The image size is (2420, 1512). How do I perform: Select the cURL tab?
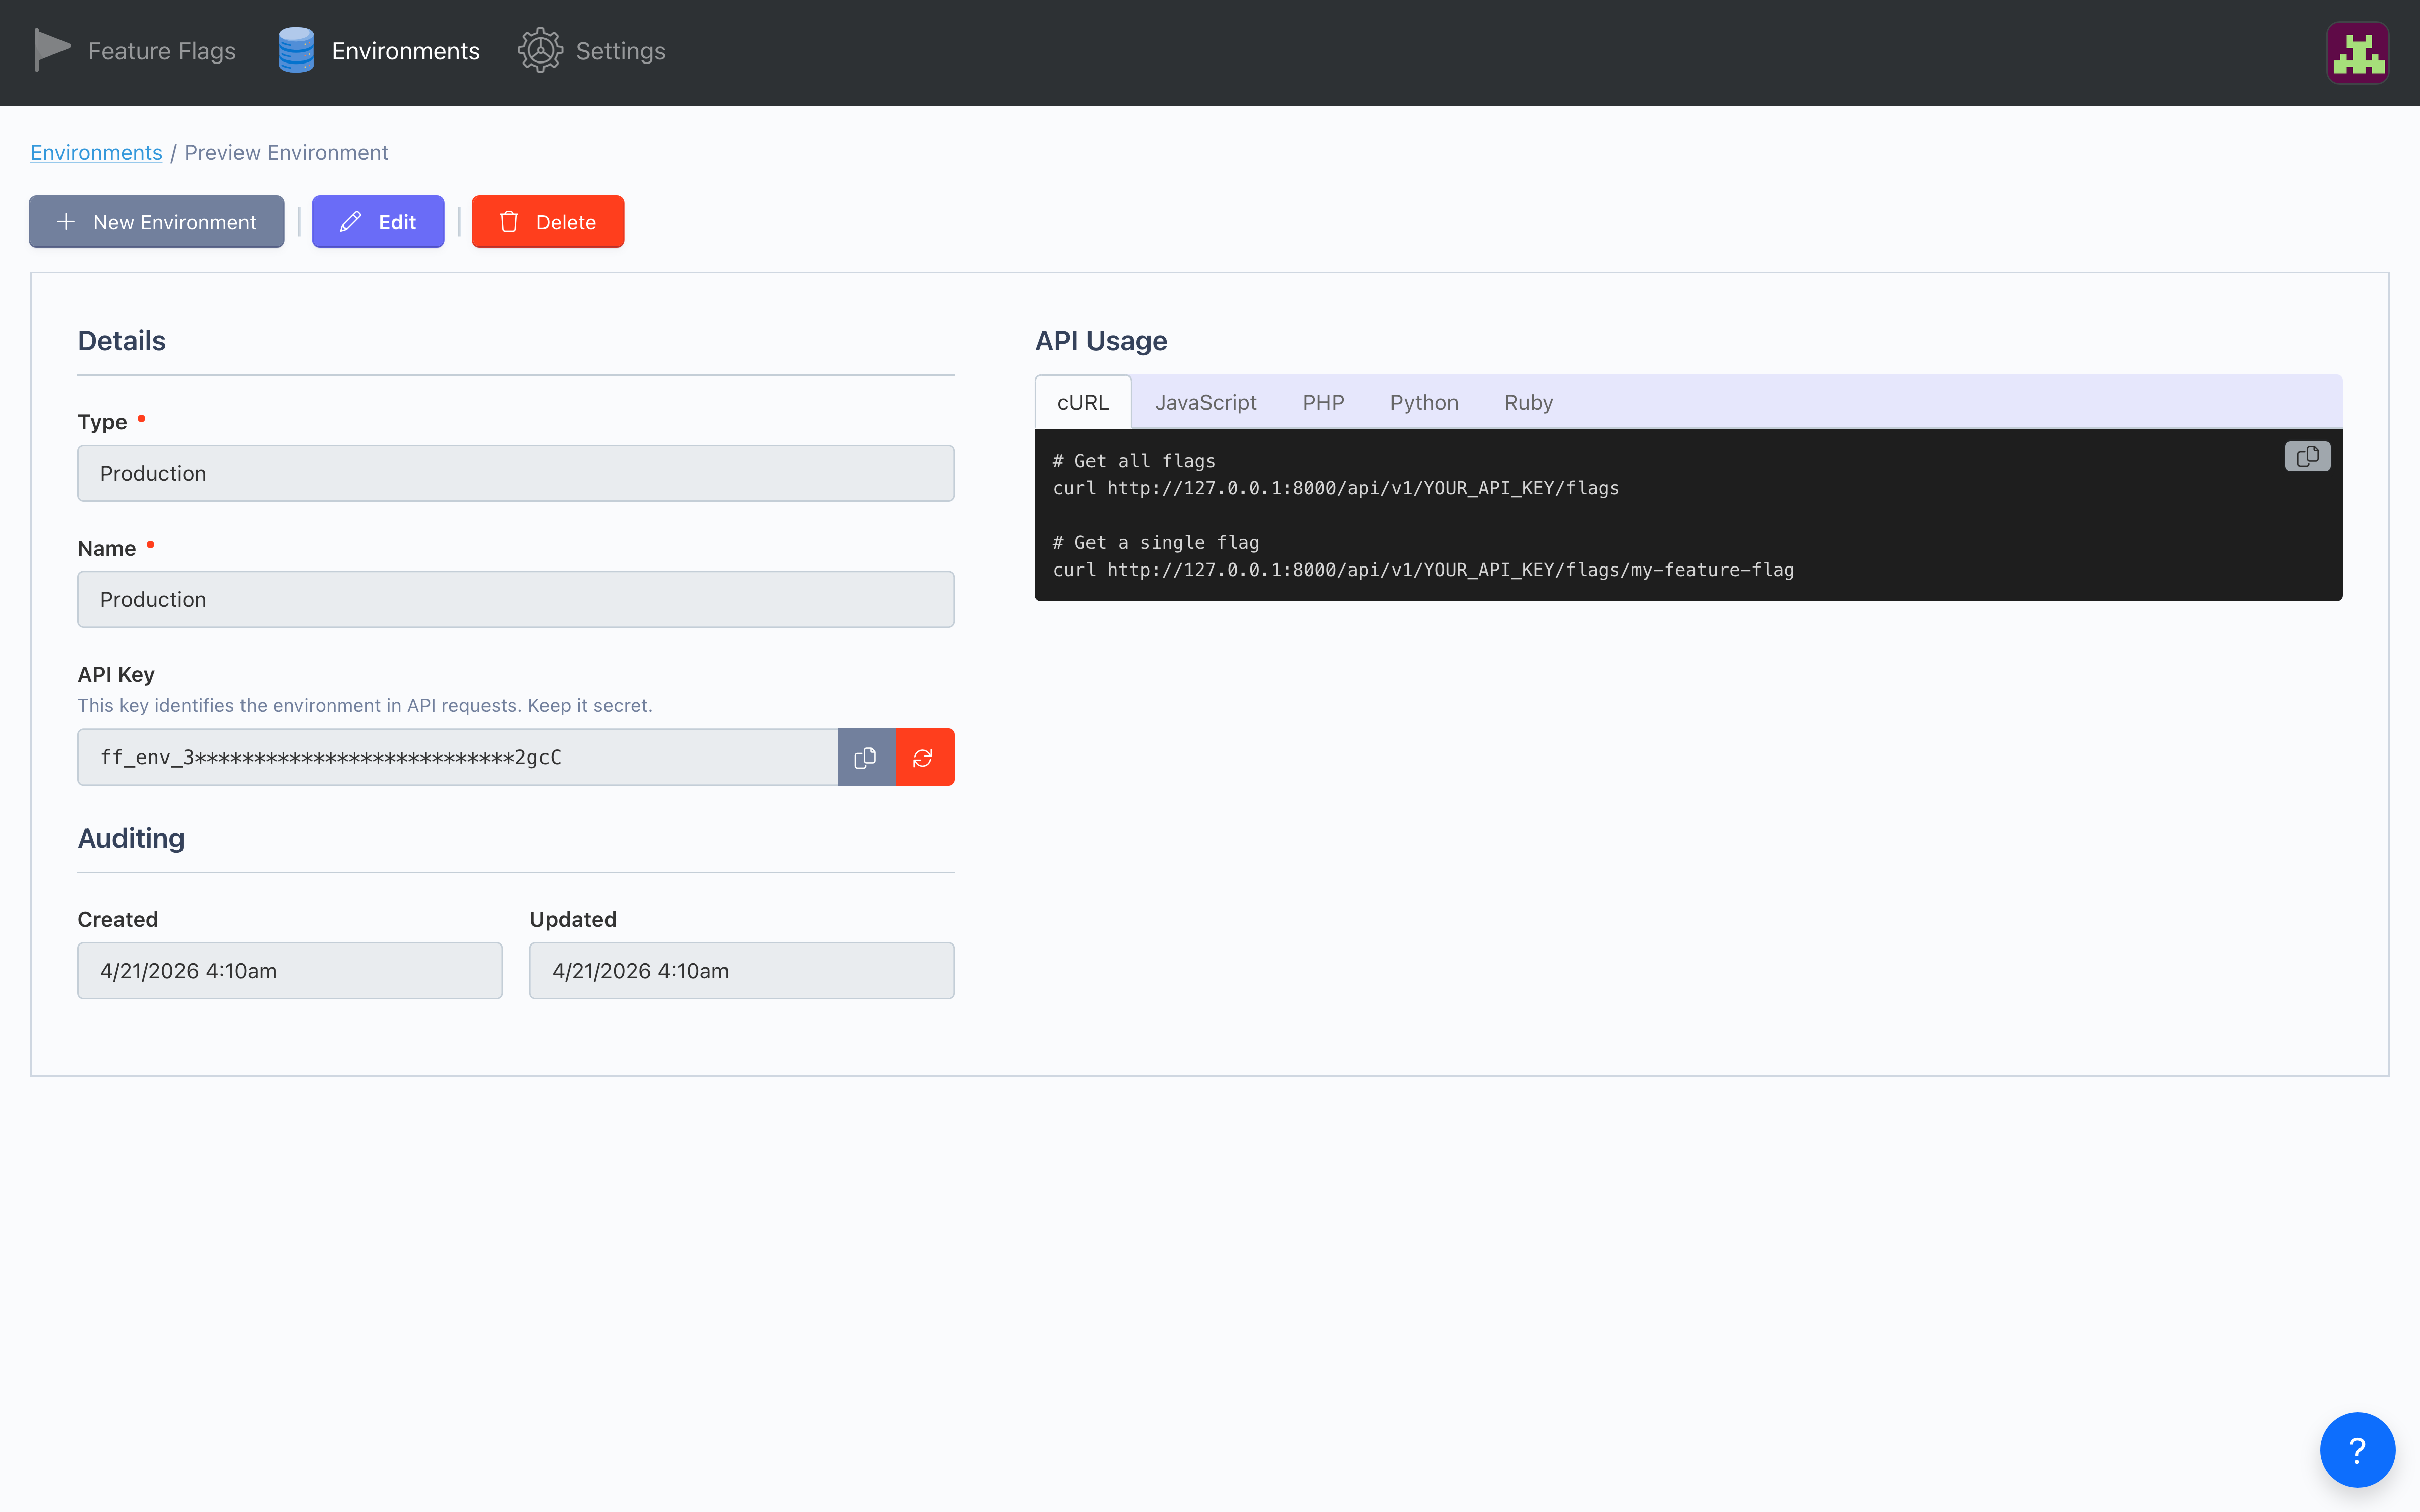tap(1083, 402)
